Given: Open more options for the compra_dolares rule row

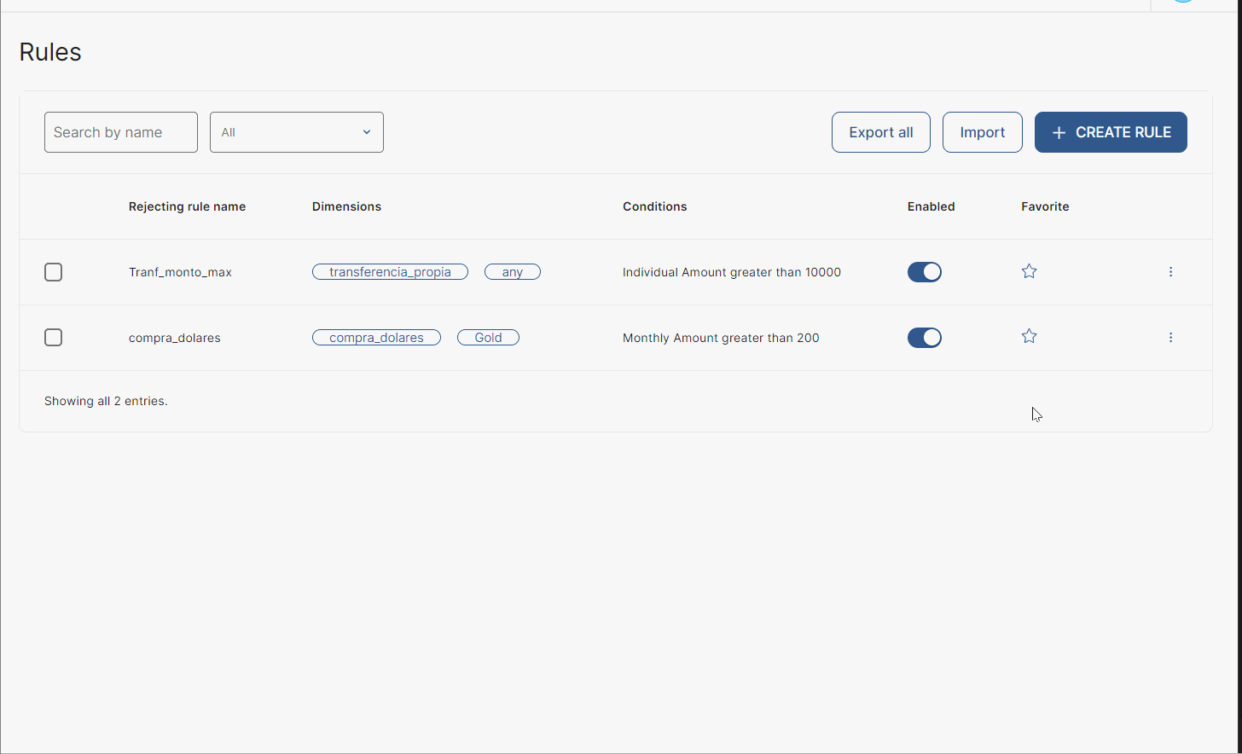Looking at the screenshot, I should pos(1170,338).
